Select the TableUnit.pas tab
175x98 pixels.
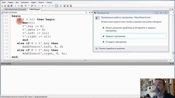34,9
